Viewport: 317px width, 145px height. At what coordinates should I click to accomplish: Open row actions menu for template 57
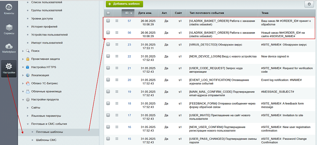(117, 21)
